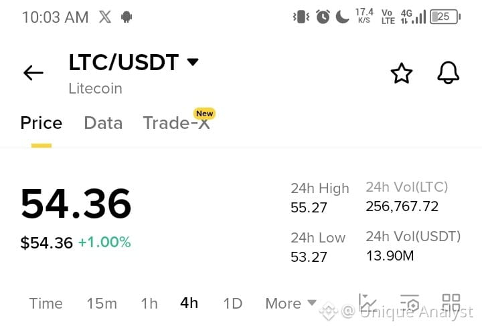Tap the back arrow
The height and width of the screenshot is (328, 482).
click(33, 73)
